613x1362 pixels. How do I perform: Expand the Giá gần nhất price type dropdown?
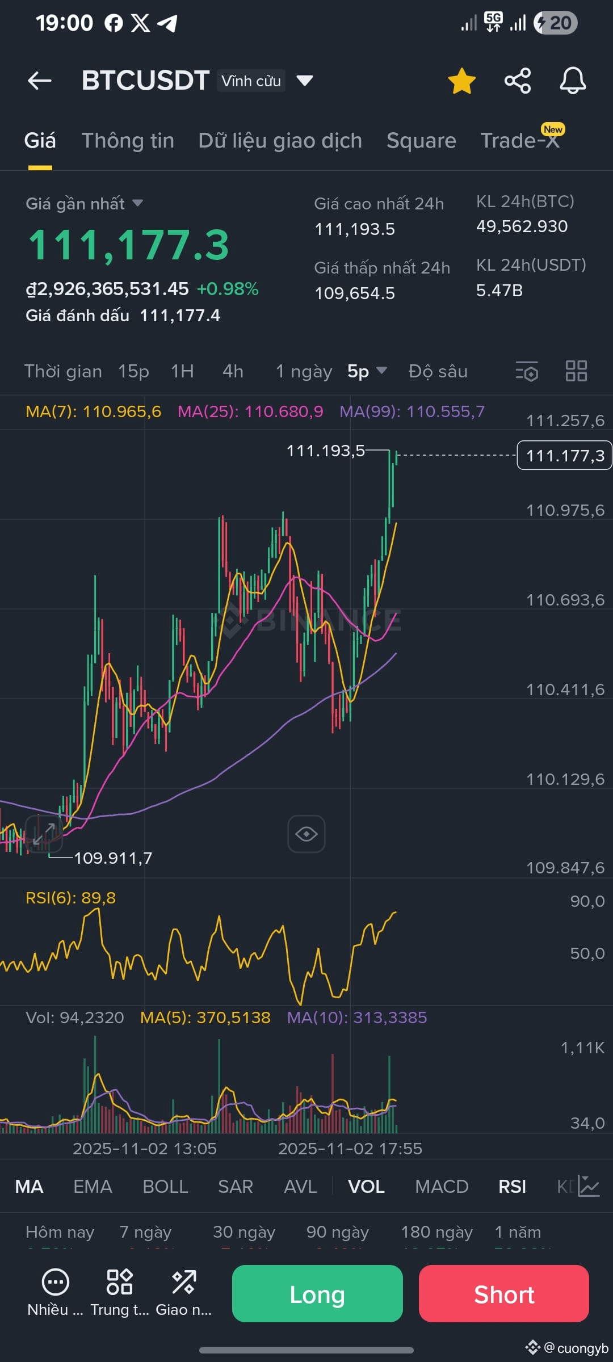click(x=137, y=203)
